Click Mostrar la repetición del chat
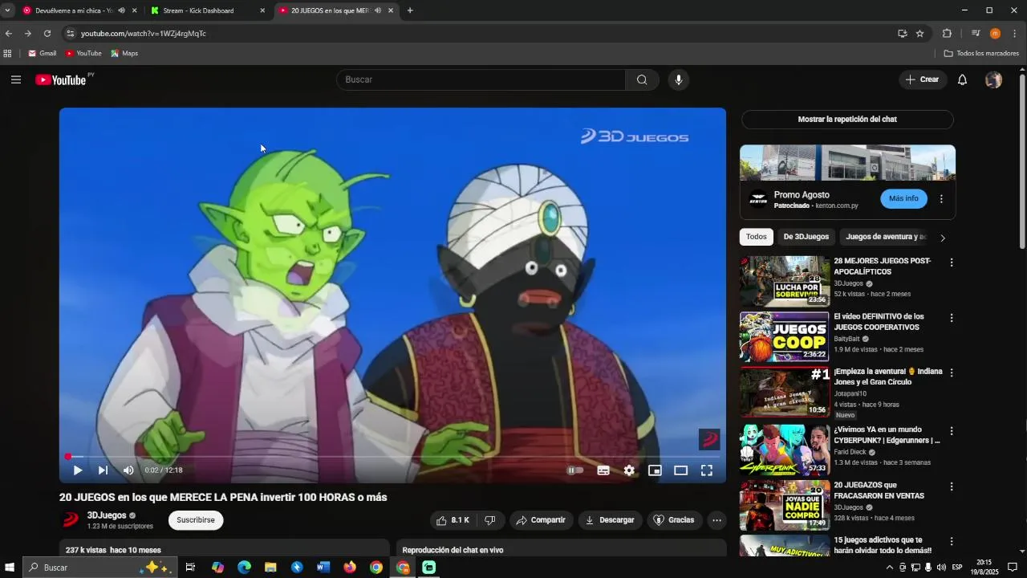The image size is (1027, 578). click(847, 120)
